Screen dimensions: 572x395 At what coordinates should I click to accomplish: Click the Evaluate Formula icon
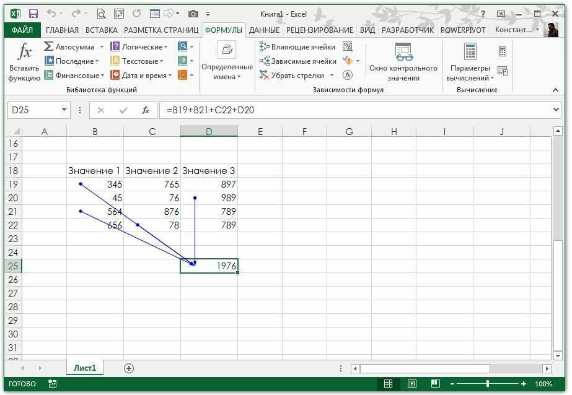tap(348, 75)
